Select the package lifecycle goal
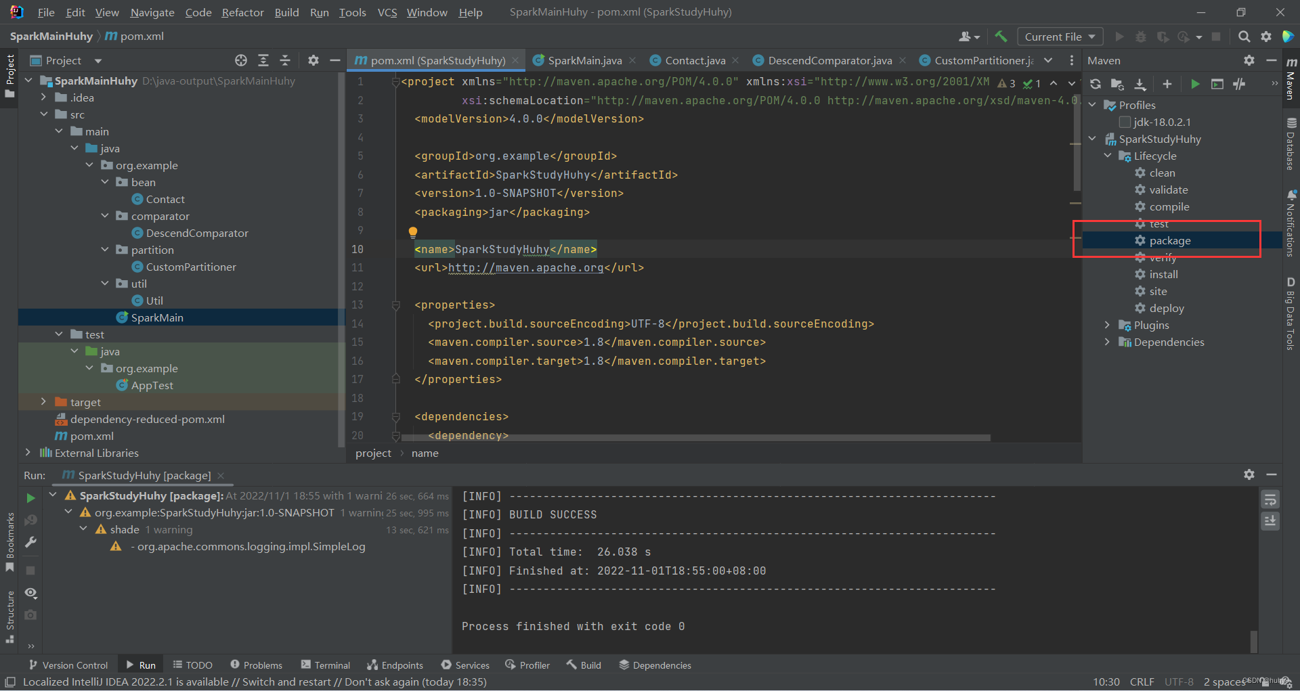The height and width of the screenshot is (691, 1300). point(1170,240)
